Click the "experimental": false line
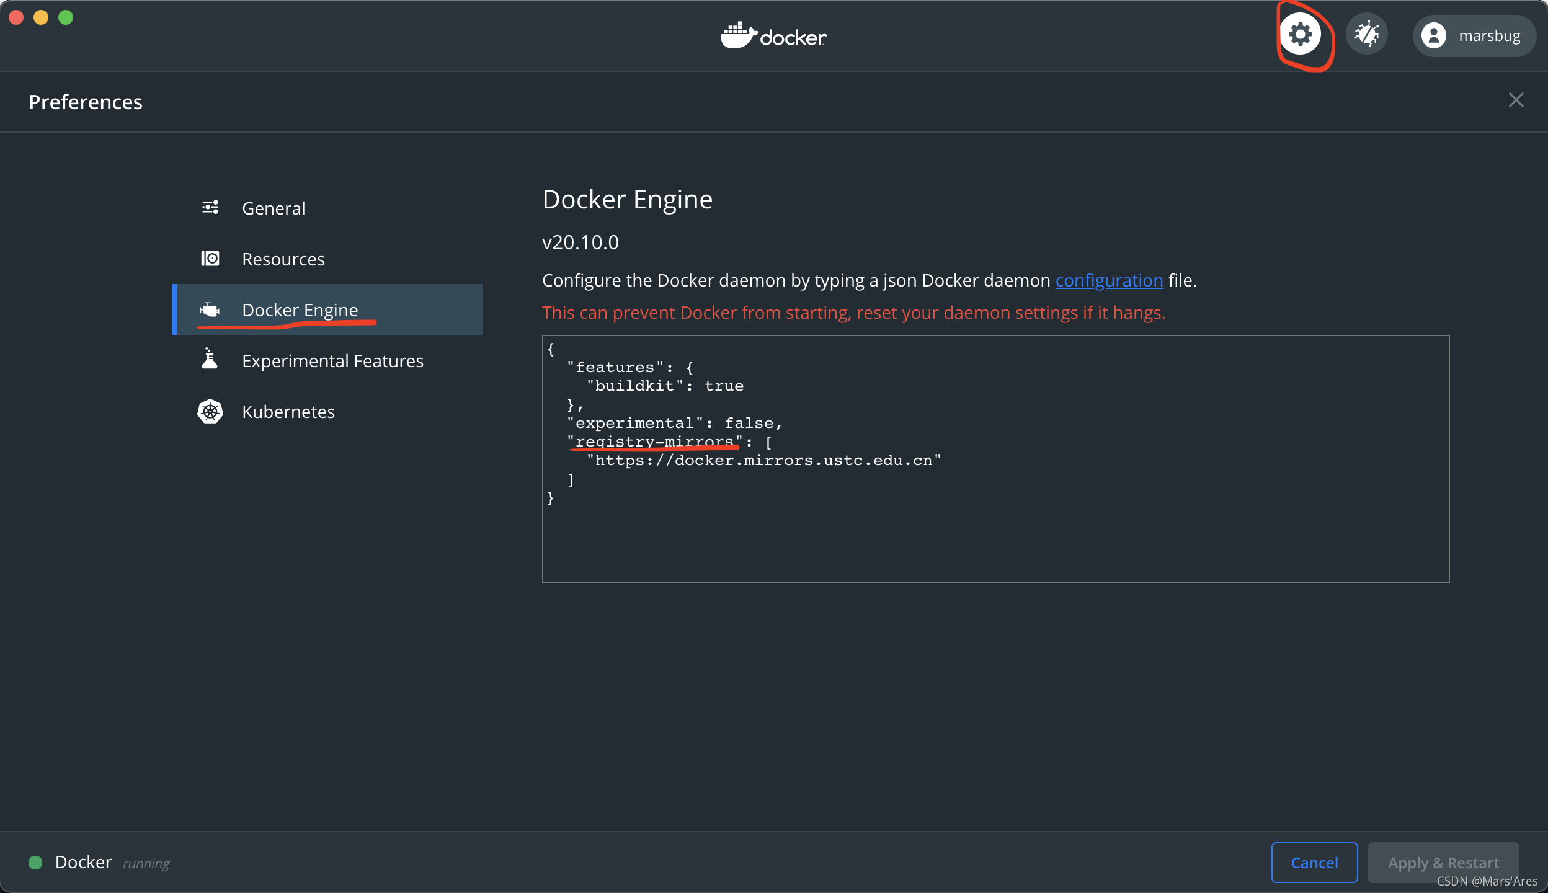Screen dimensions: 1548x893 [675, 423]
